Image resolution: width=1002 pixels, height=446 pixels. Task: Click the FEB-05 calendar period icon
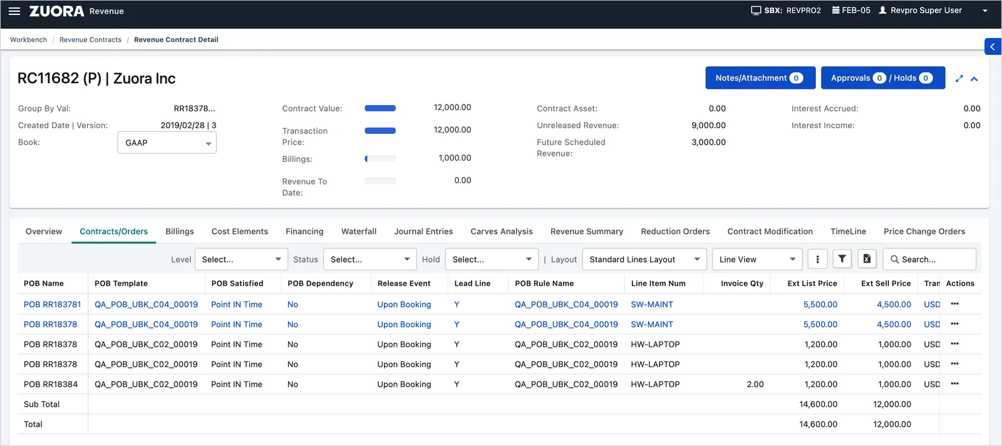point(835,10)
